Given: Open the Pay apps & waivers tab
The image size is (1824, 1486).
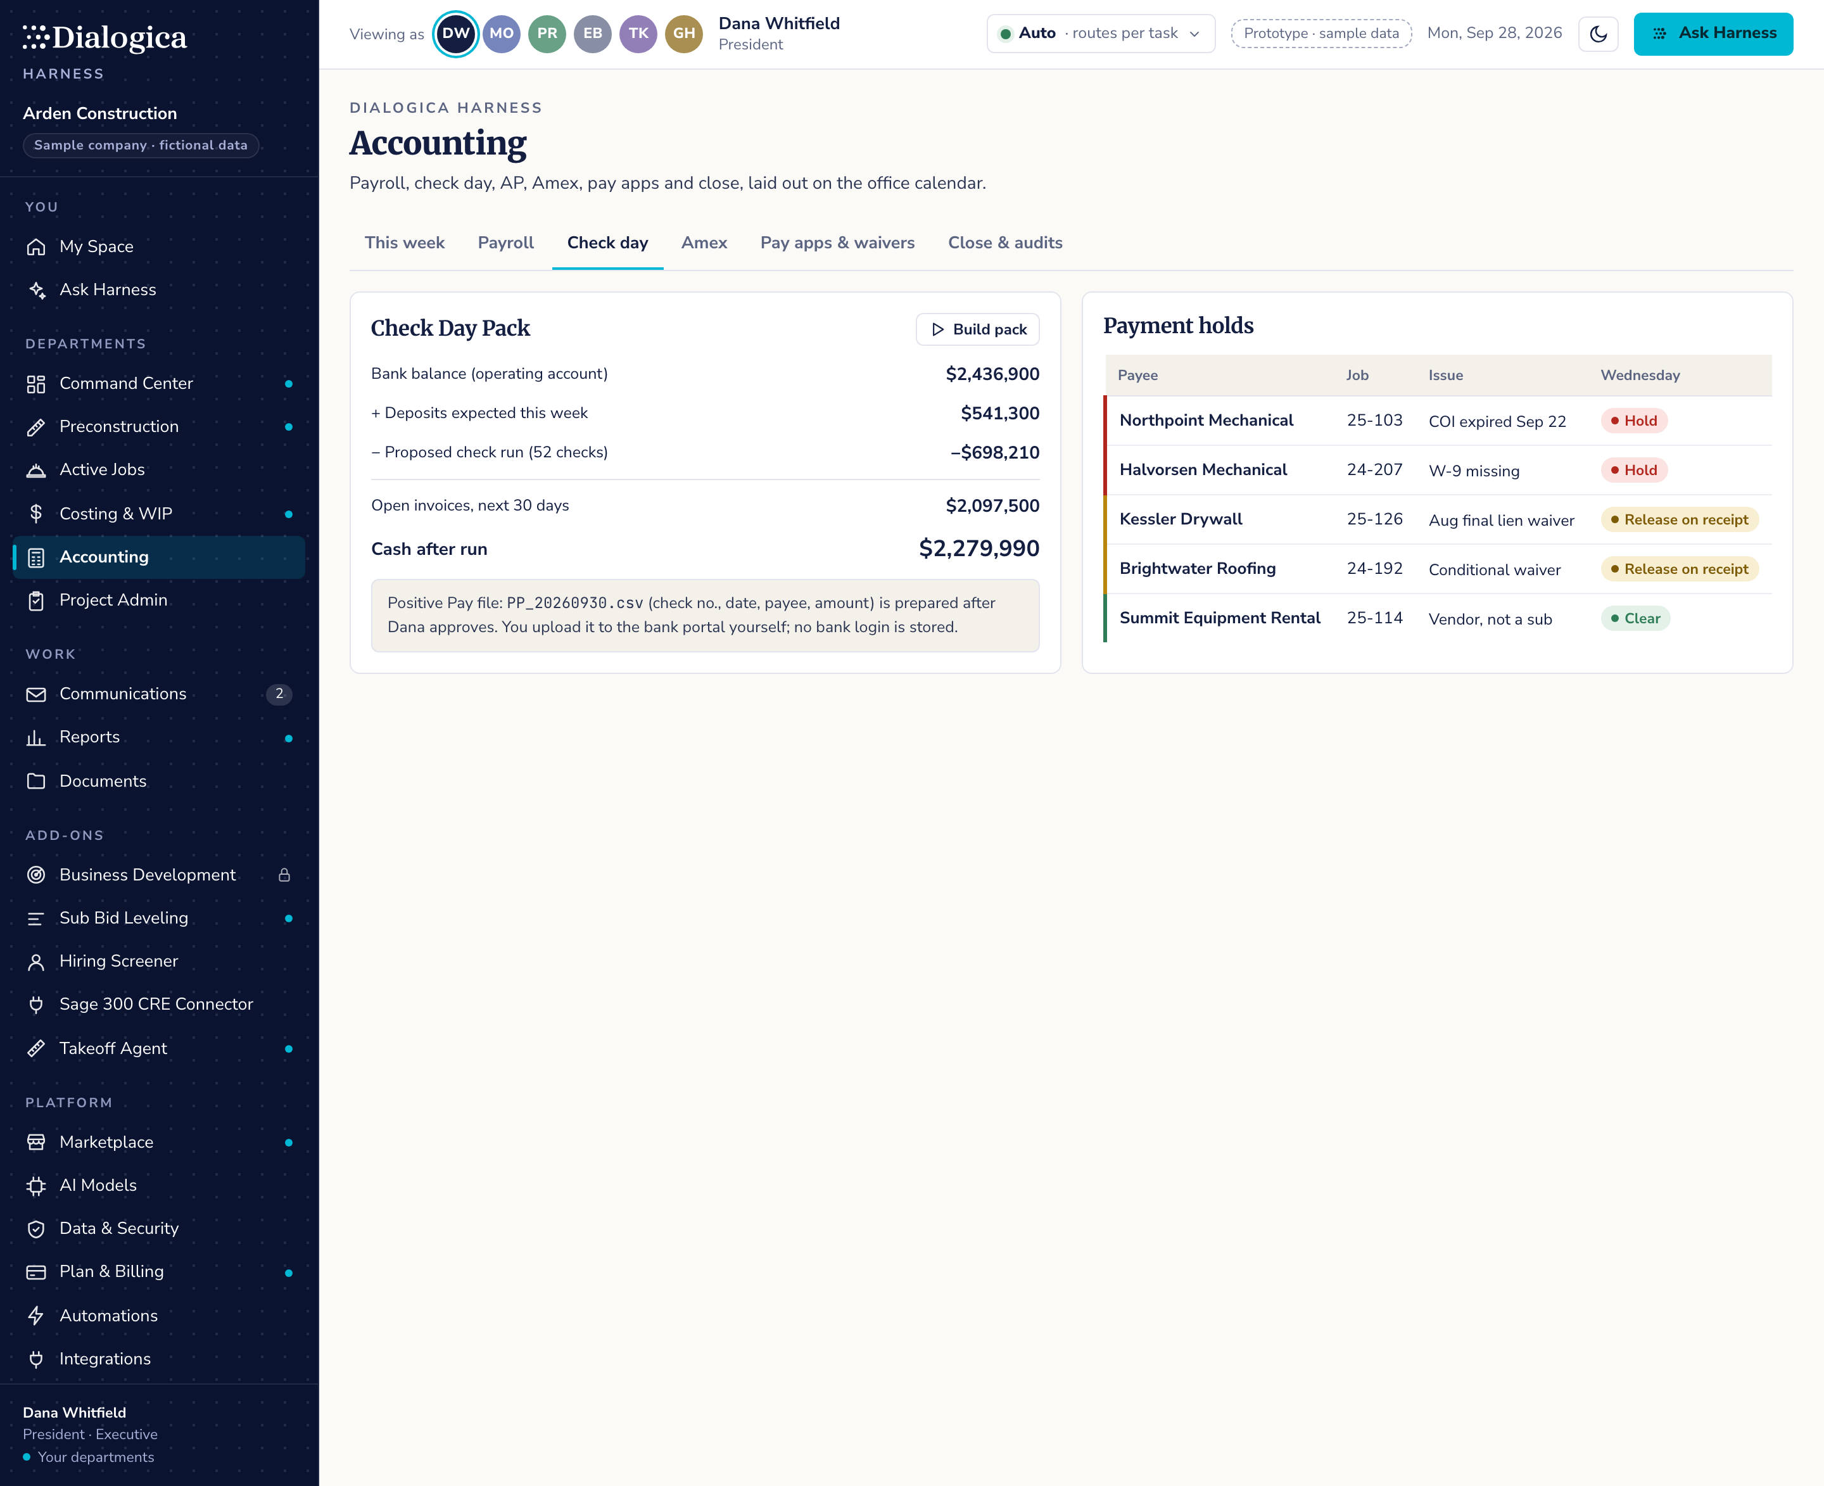Looking at the screenshot, I should tap(837, 243).
